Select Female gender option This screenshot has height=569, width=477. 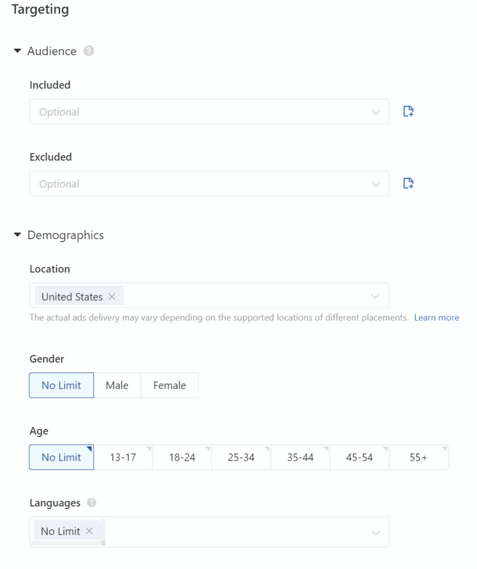pos(169,386)
